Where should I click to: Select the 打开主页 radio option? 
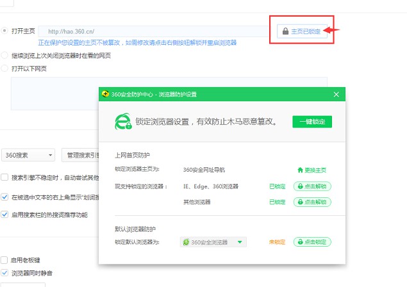point(4,31)
